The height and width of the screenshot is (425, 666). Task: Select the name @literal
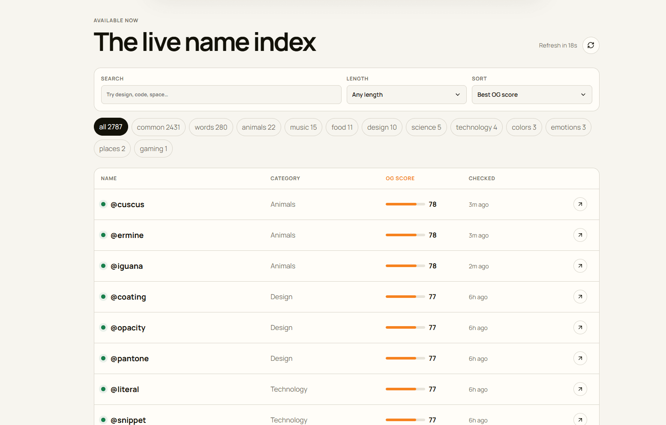125,389
